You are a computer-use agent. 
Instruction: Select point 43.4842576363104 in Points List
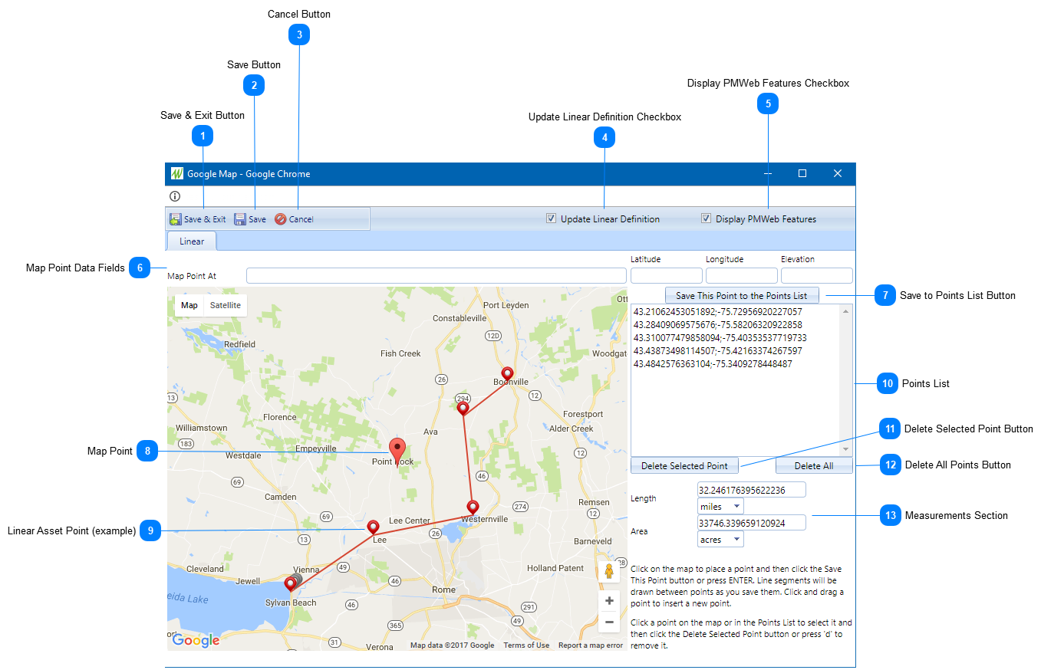[x=713, y=364]
